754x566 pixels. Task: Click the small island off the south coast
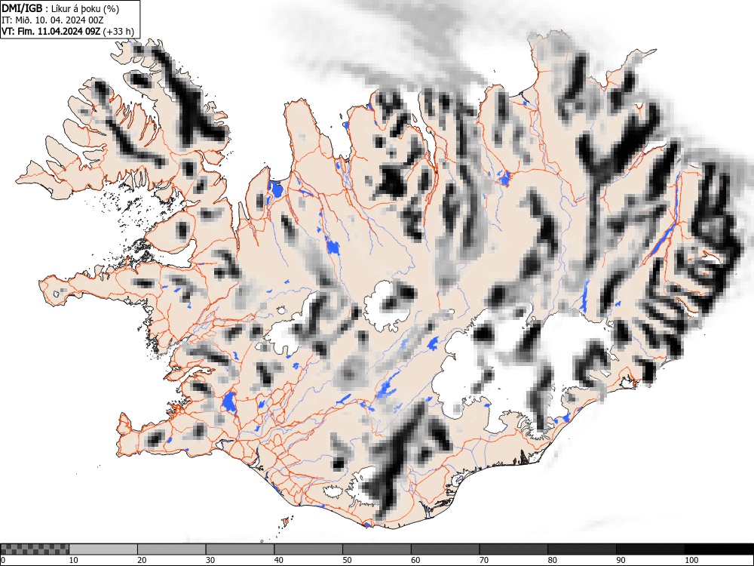click(286, 521)
